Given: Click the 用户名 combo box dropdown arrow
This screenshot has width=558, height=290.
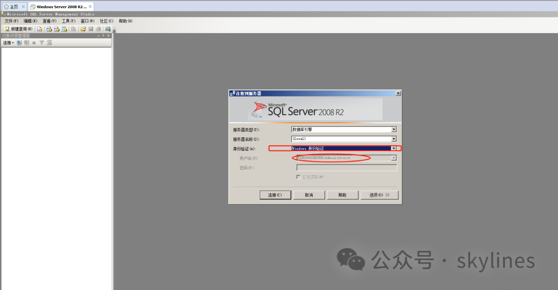Looking at the screenshot, I should 394,158.
